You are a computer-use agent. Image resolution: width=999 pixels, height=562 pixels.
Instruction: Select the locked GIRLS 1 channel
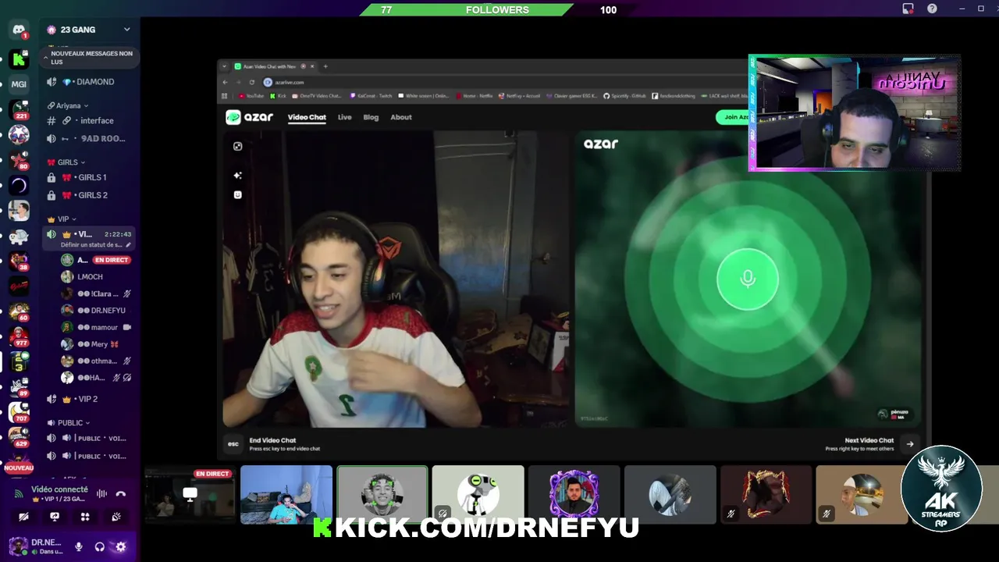click(x=90, y=177)
